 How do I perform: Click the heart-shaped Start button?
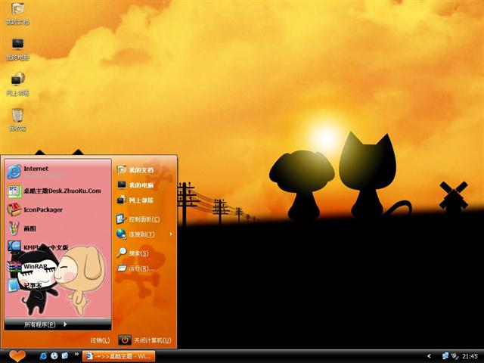point(17,356)
